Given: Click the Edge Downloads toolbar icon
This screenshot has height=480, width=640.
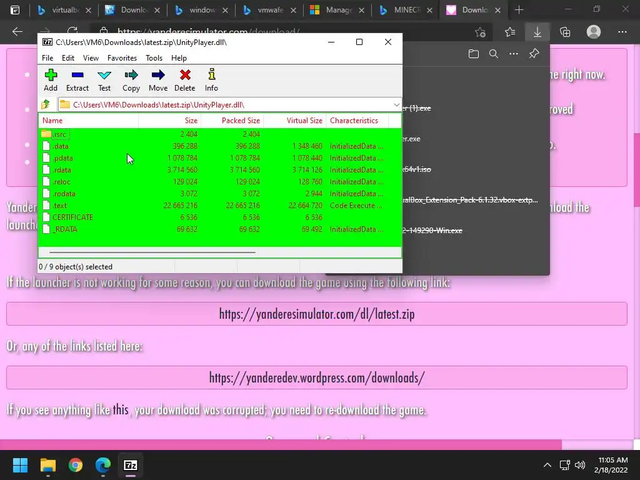Looking at the screenshot, I should [537, 32].
